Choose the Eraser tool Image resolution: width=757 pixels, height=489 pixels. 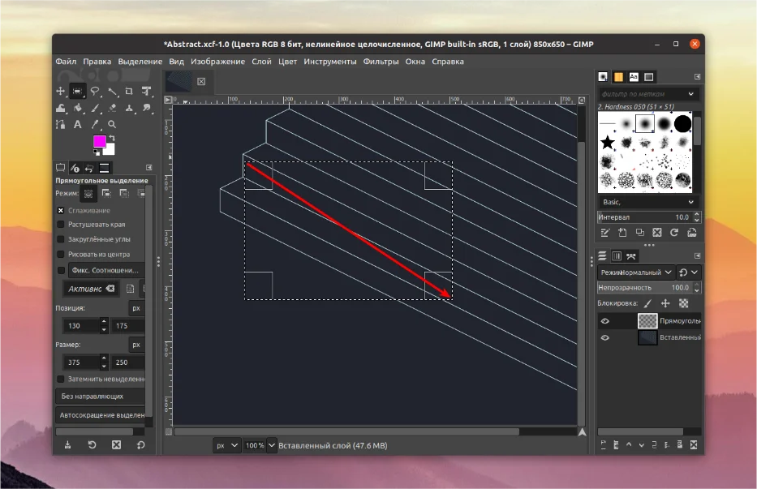(112, 108)
